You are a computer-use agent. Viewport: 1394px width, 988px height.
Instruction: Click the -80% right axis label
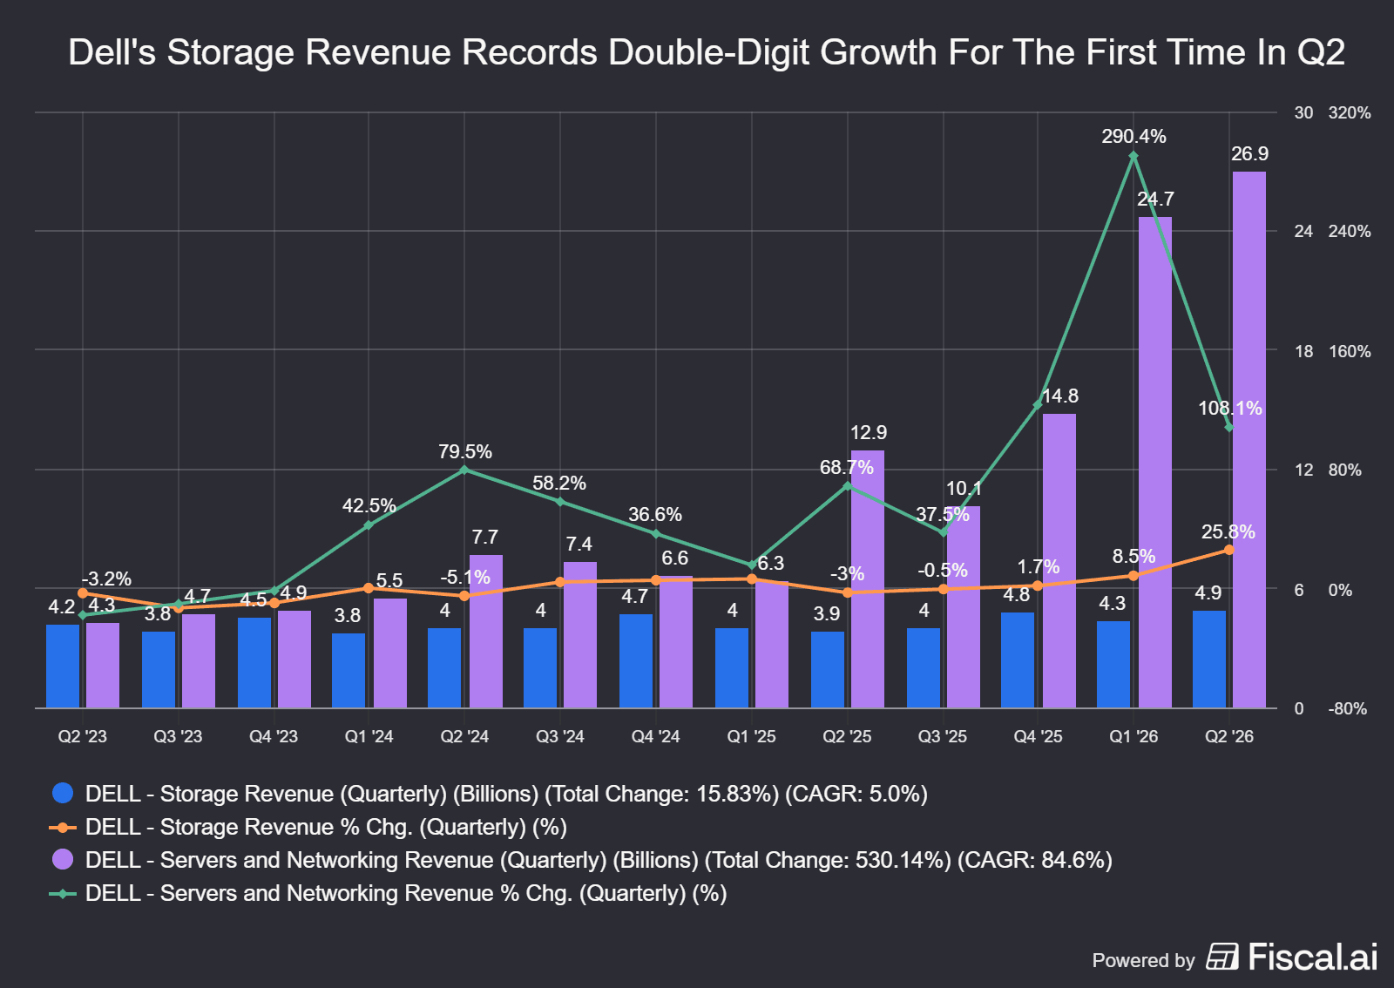point(1350,708)
